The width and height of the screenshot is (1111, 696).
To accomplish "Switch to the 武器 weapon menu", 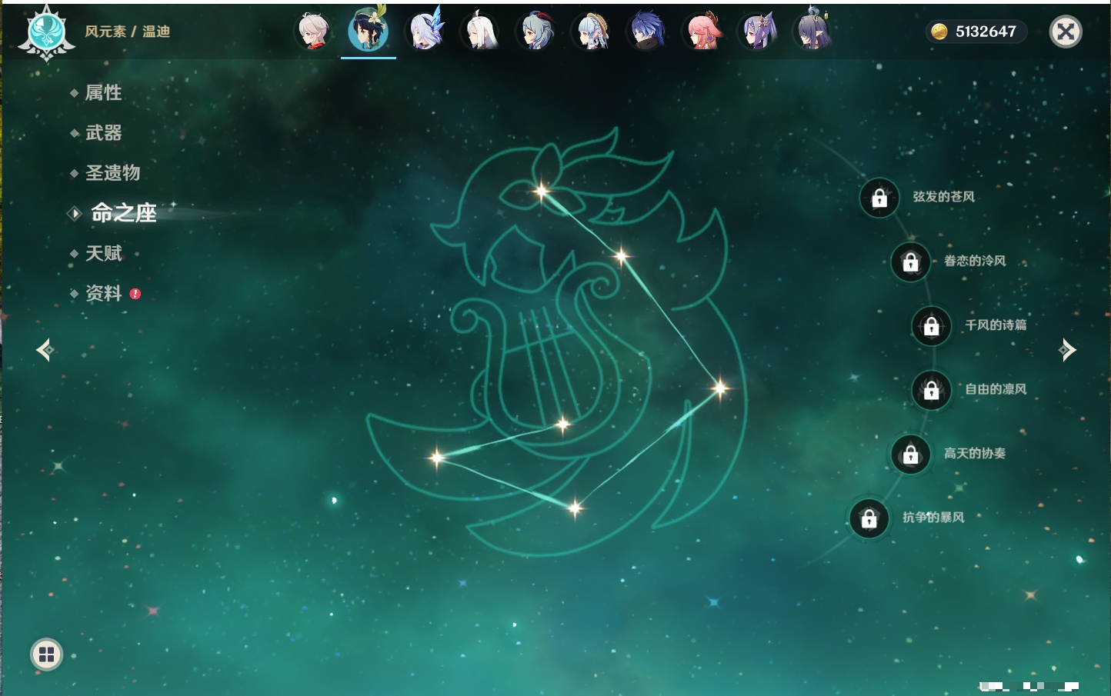I will pos(103,133).
